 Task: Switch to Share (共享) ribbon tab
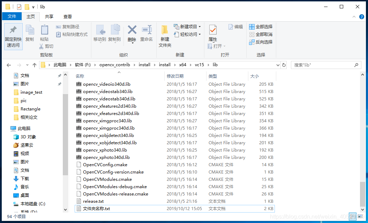(49, 17)
